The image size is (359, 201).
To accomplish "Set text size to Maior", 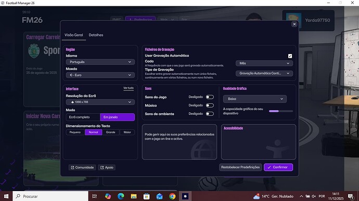I will 127,132.
